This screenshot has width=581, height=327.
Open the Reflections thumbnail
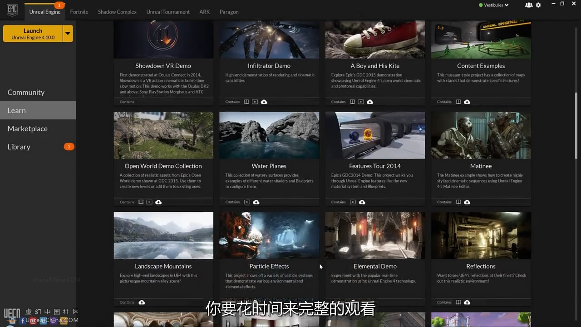click(x=481, y=236)
